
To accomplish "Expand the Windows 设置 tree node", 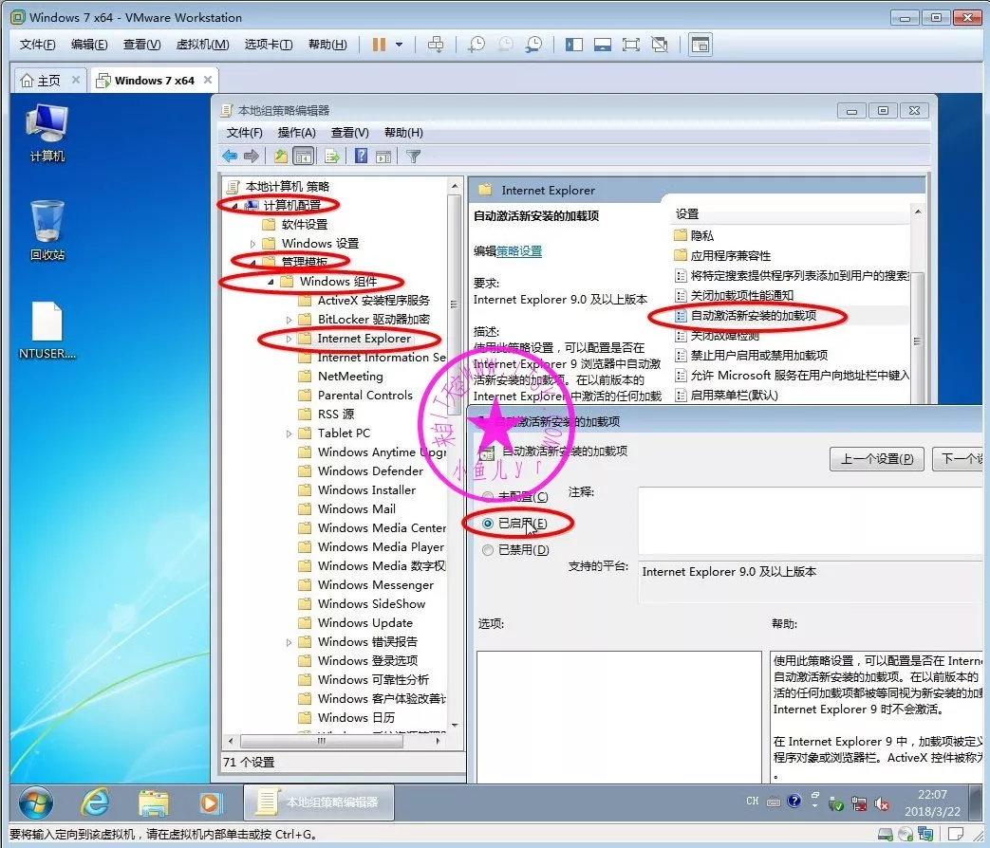I will 253,244.
